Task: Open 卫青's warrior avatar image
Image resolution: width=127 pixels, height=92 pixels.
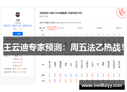Action: [x=18, y=14]
